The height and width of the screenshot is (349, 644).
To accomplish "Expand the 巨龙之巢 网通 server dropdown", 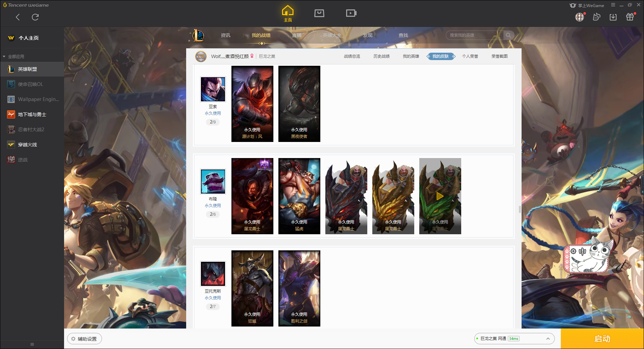I will [x=514, y=339].
